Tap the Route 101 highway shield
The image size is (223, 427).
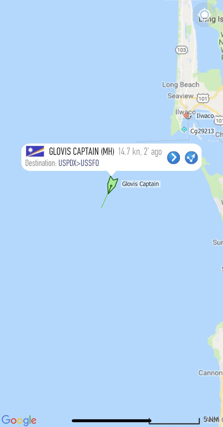203,98
